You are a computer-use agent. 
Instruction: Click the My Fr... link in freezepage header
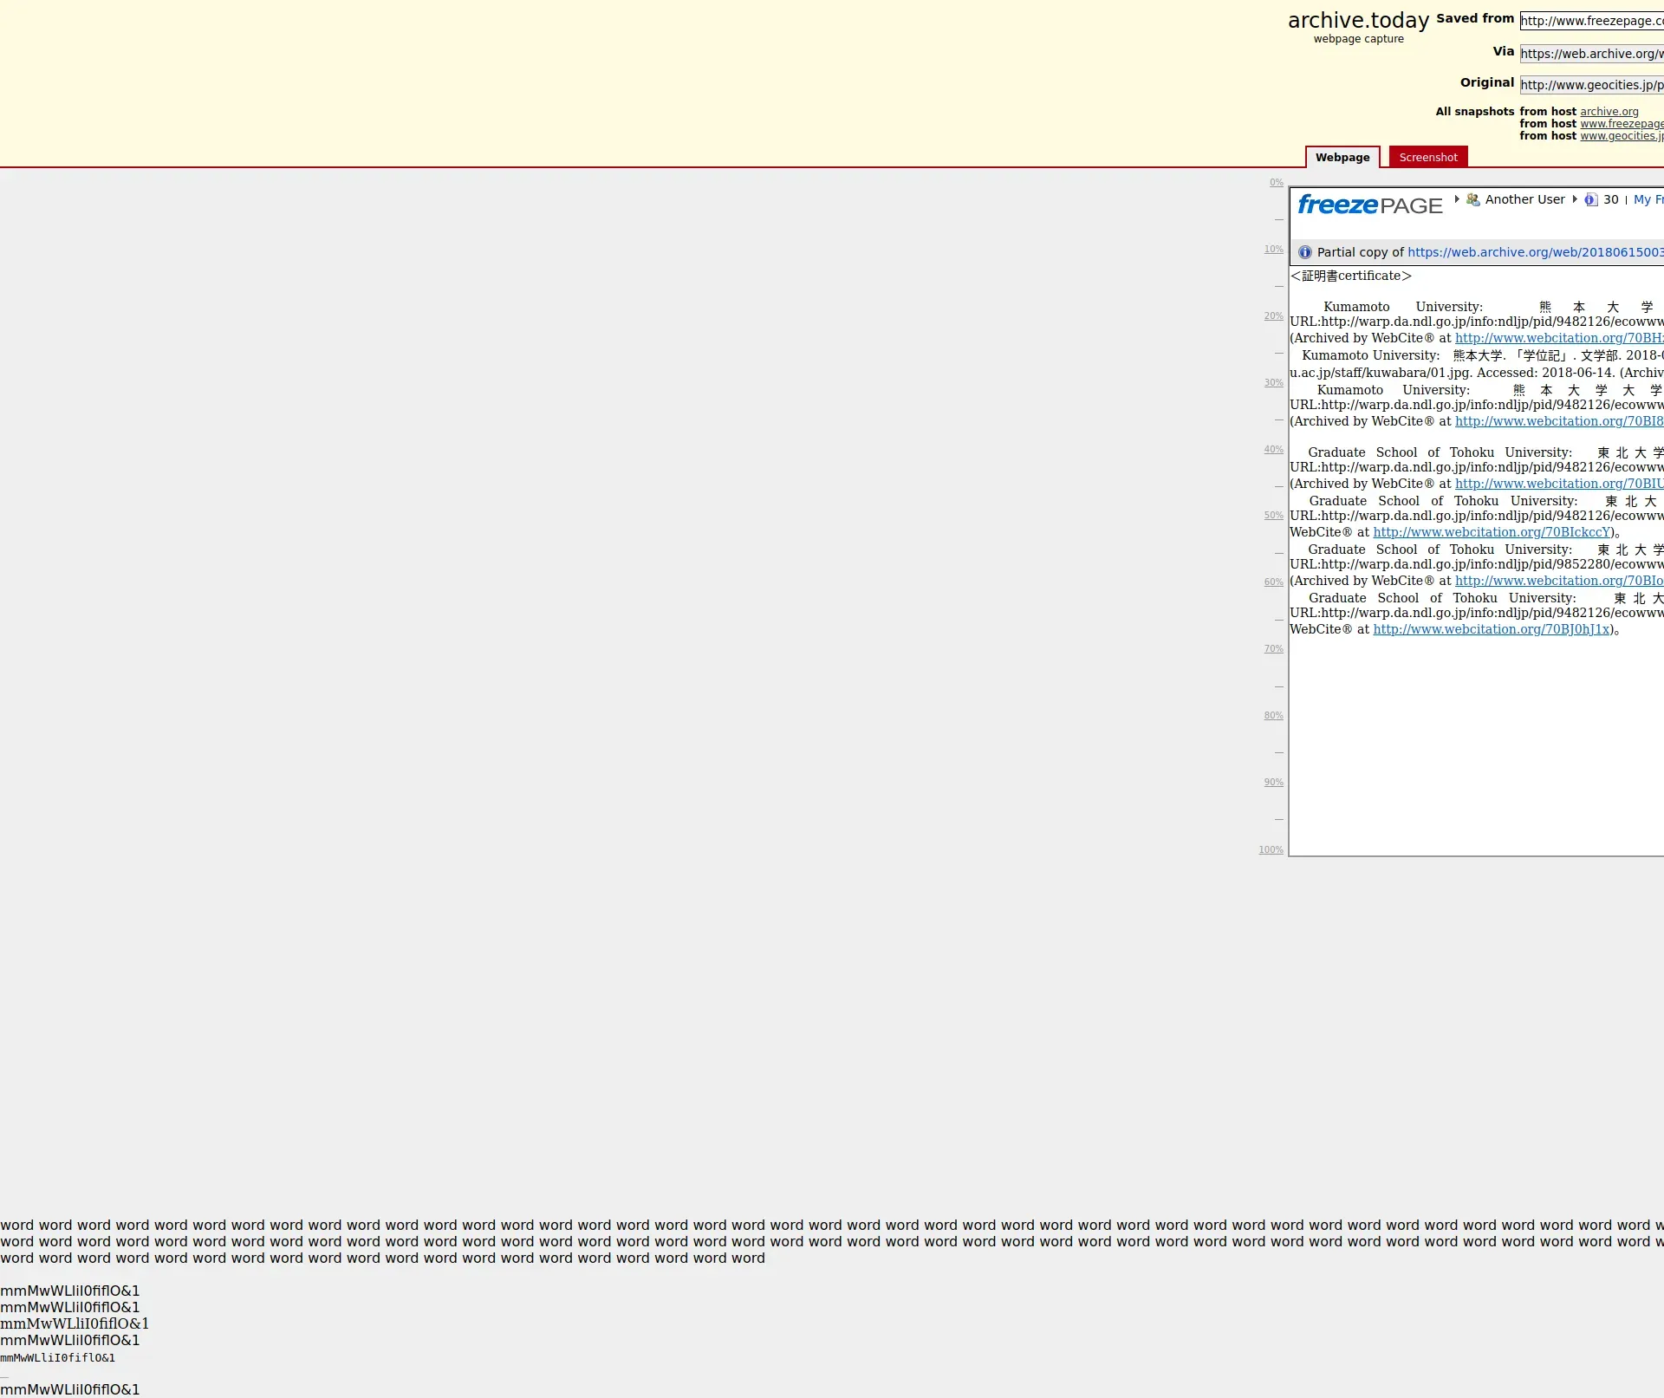pyautogui.click(x=1648, y=199)
